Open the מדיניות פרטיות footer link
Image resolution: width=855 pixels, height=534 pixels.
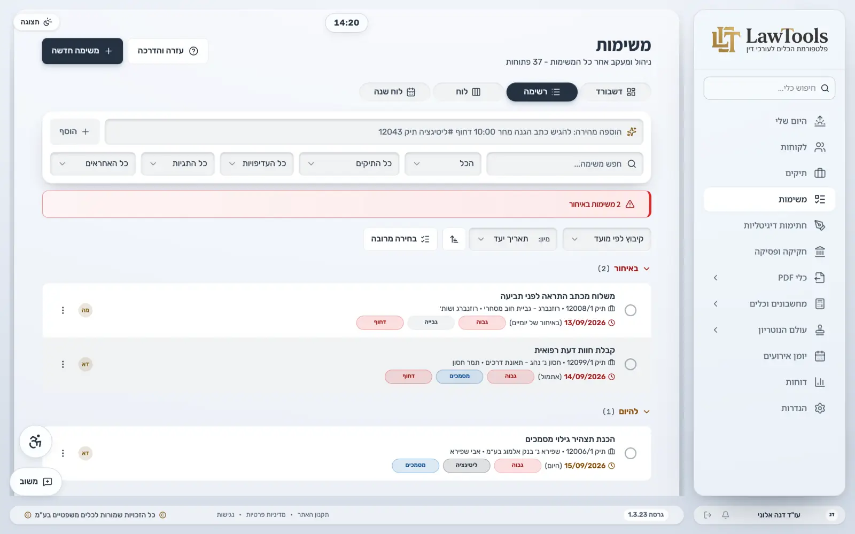pyautogui.click(x=266, y=515)
